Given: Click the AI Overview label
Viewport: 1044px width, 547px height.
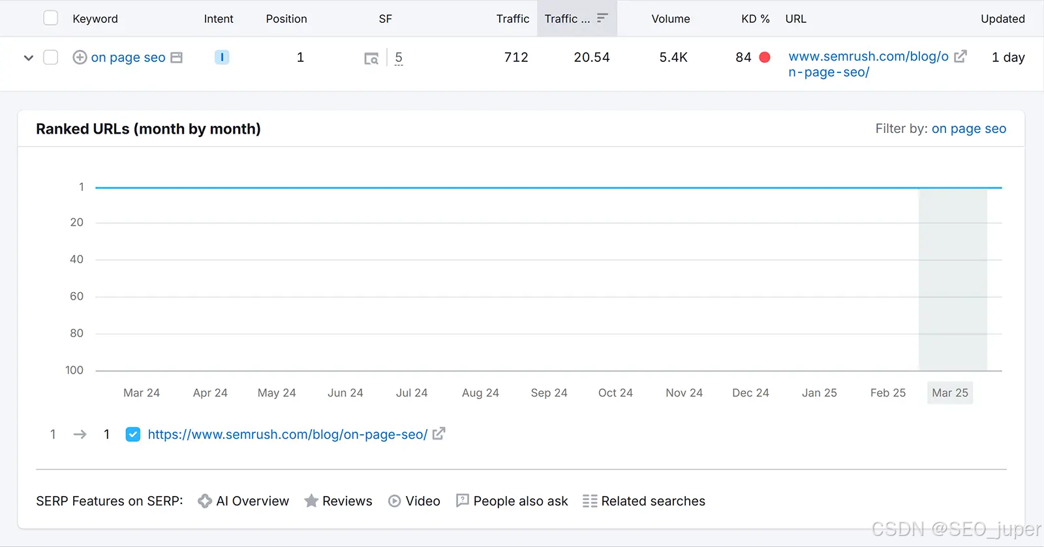Looking at the screenshot, I should pos(253,501).
